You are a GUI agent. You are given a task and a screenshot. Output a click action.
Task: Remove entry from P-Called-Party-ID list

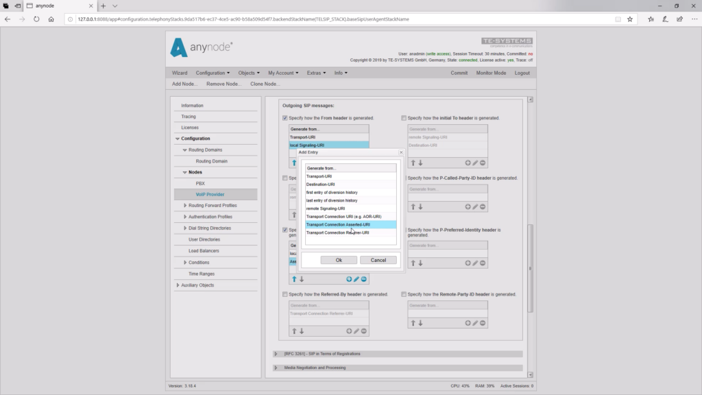point(483,207)
